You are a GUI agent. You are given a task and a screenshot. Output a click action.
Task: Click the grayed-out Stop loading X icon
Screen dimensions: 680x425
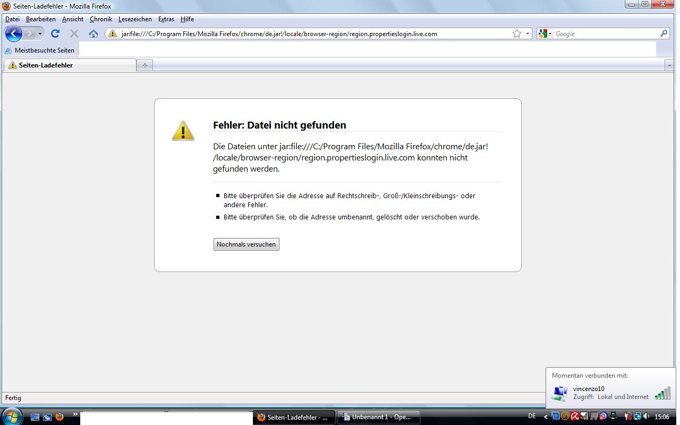(x=74, y=33)
